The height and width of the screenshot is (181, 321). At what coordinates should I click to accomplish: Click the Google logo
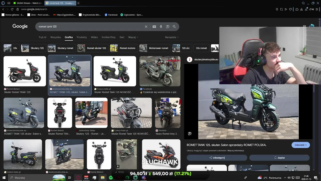coord(20,26)
